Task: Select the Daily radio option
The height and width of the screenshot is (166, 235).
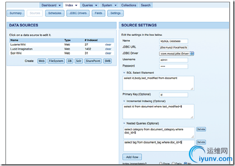Action: click(x=173, y=163)
